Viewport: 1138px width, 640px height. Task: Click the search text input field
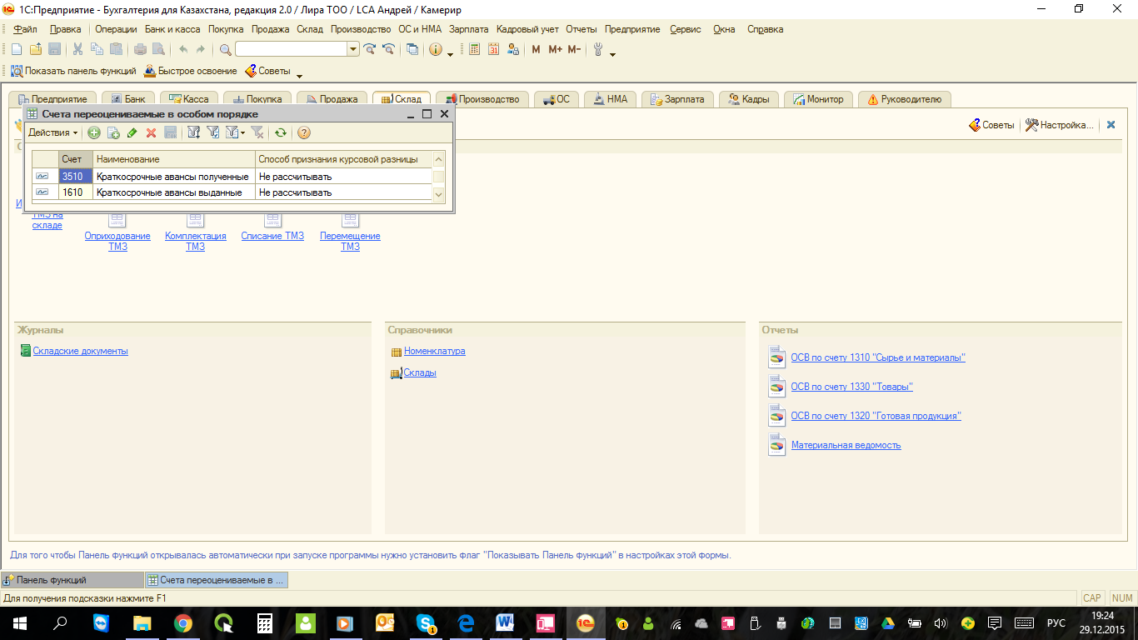pyautogui.click(x=291, y=49)
